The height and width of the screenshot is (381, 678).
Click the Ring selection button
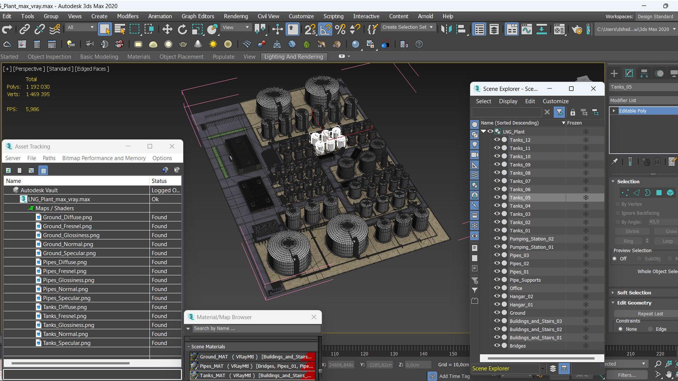629,241
